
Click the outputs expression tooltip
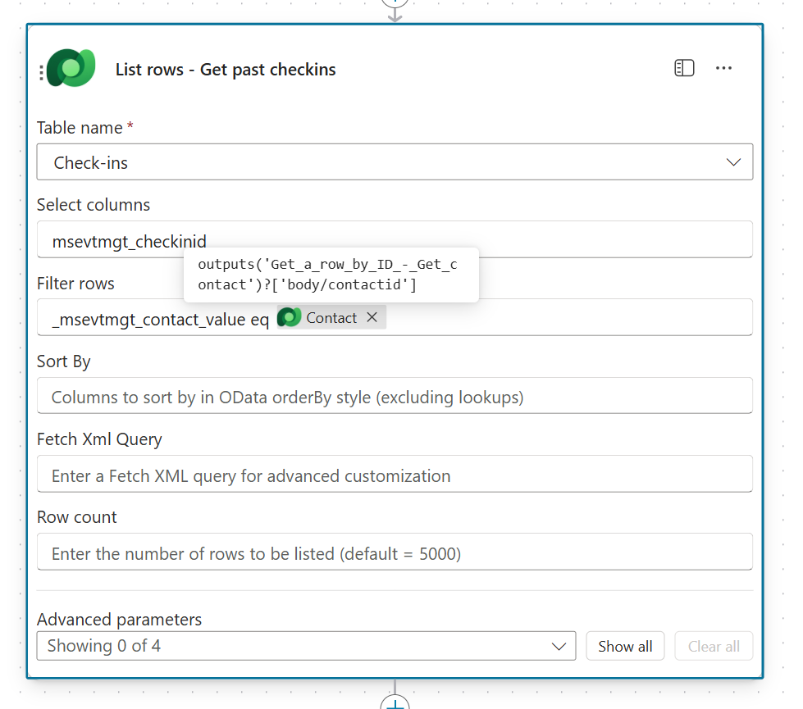pyautogui.click(x=330, y=275)
